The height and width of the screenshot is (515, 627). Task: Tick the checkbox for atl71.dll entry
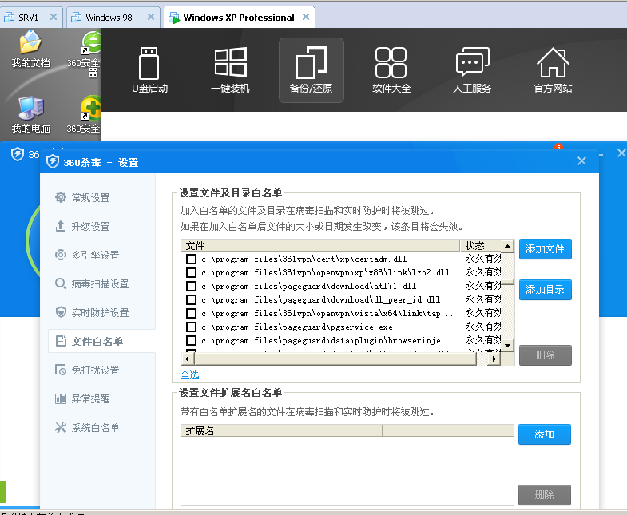192,286
